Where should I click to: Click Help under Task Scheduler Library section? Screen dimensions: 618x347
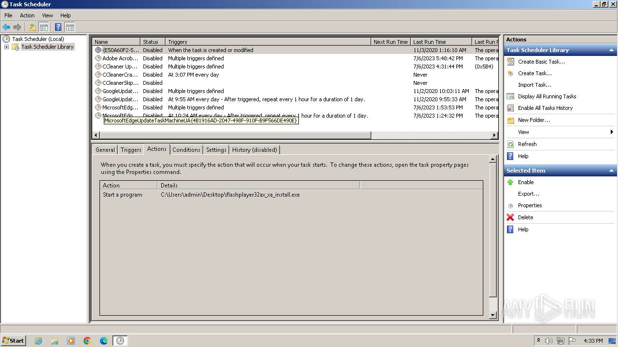523,156
